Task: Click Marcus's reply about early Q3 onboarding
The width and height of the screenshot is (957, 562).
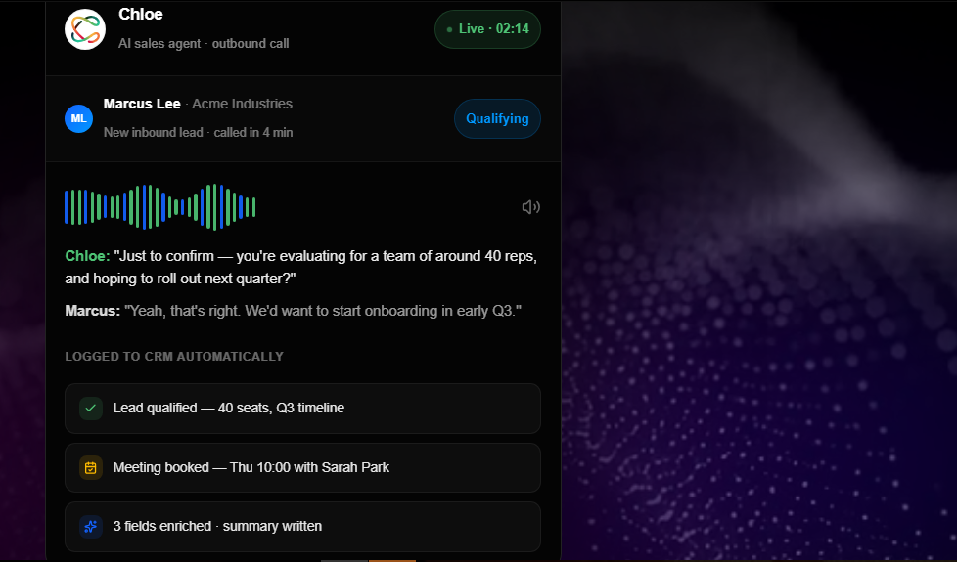Action: pyautogui.click(x=293, y=311)
